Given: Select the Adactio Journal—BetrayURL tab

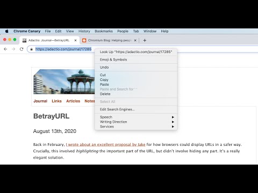Looking at the screenshot, I should [49, 40].
